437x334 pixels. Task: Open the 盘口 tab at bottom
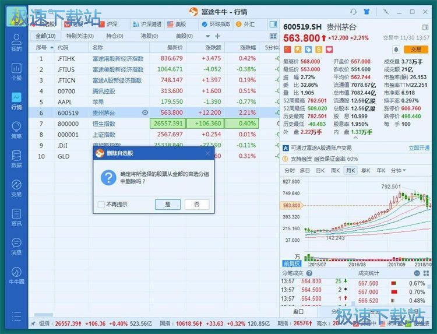tap(298, 311)
